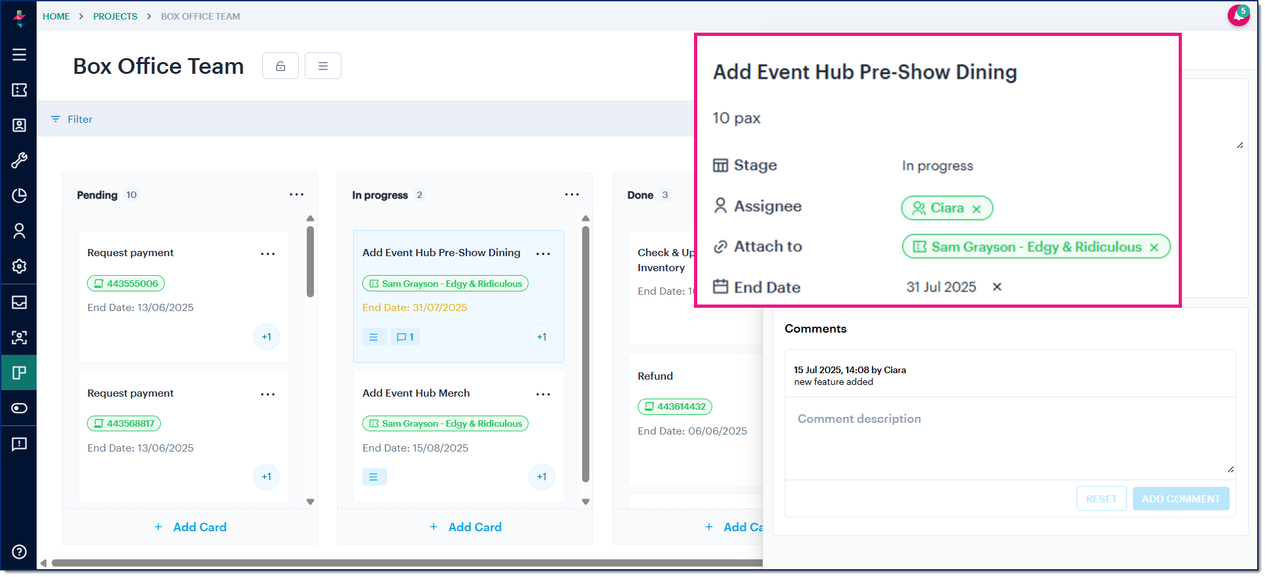Click the 443568817 order tag
This screenshot has width=1265, height=577.
pos(124,423)
